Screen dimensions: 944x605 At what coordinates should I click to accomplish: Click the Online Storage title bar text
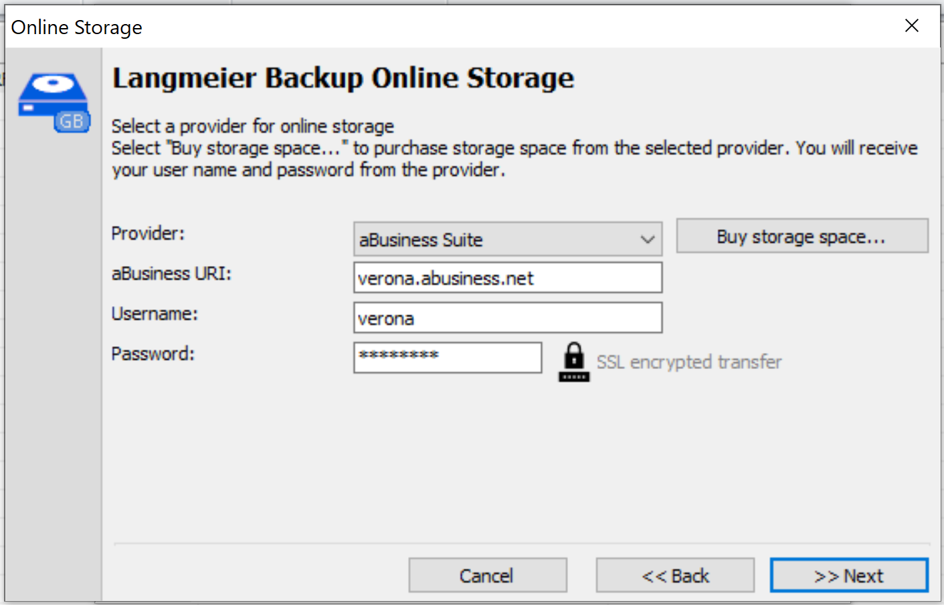(x=77, y=27)
